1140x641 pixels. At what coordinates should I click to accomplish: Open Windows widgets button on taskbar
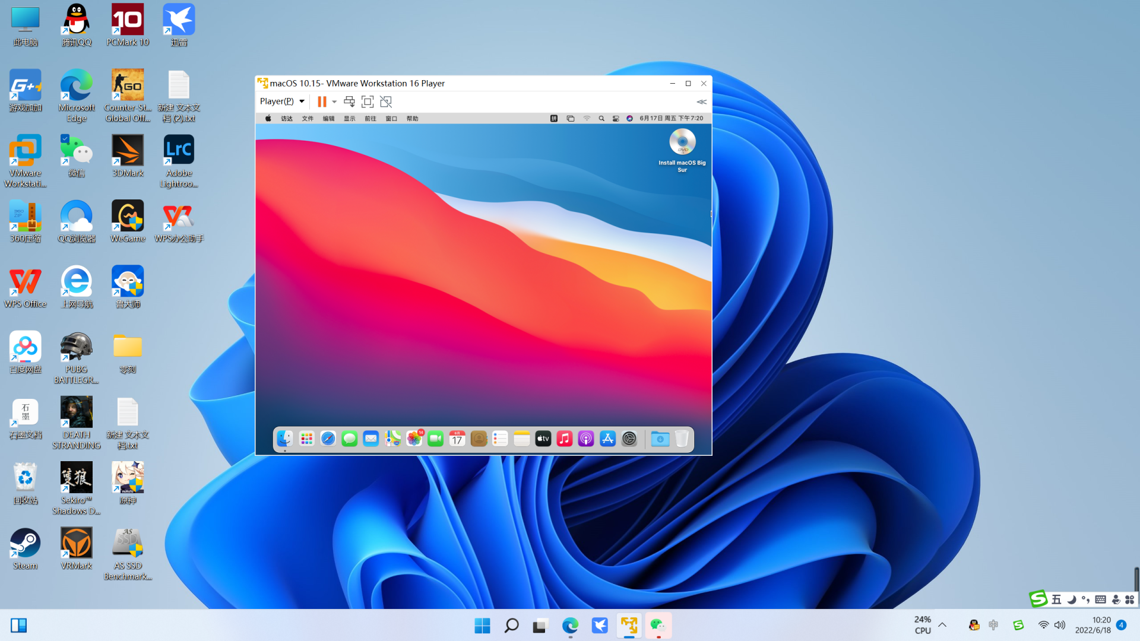click(18, 626)
